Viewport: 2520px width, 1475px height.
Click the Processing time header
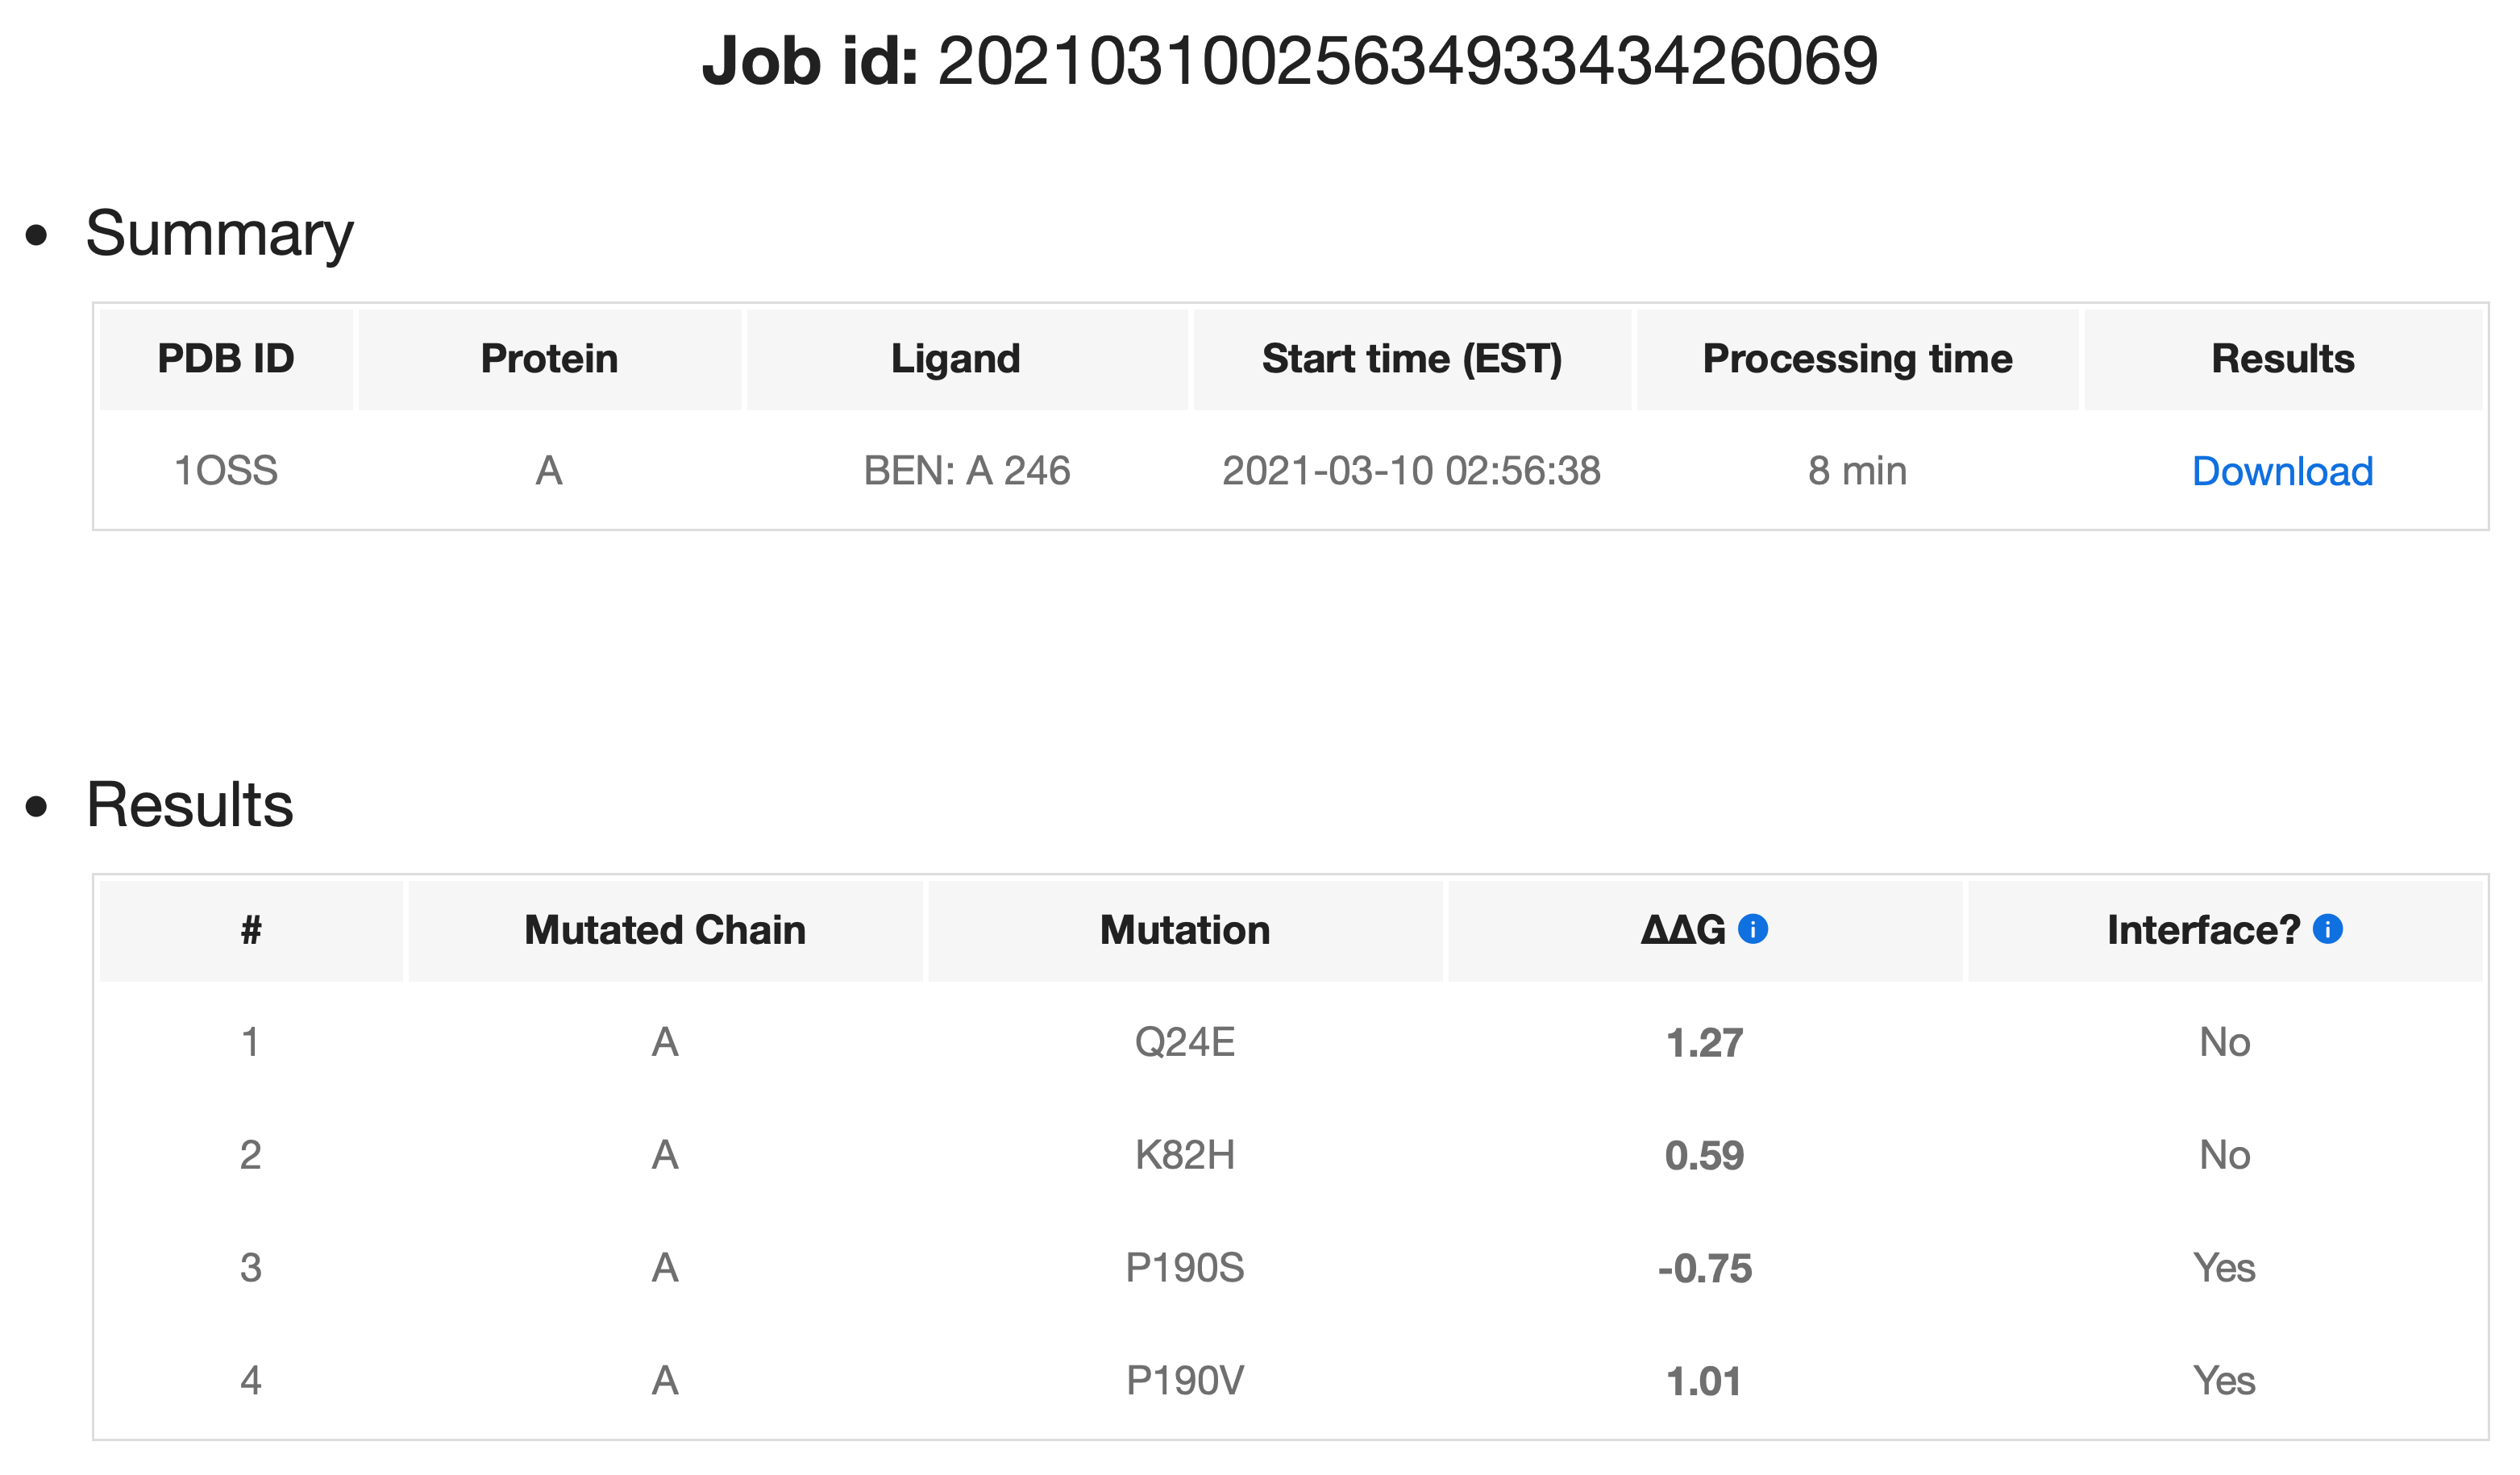pos(1857,359)
